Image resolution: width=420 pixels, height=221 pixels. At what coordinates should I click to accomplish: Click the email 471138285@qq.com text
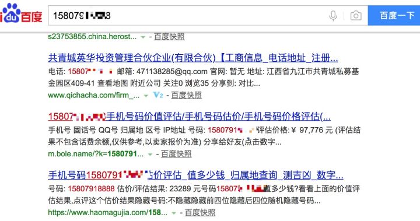tap(172, 72)
